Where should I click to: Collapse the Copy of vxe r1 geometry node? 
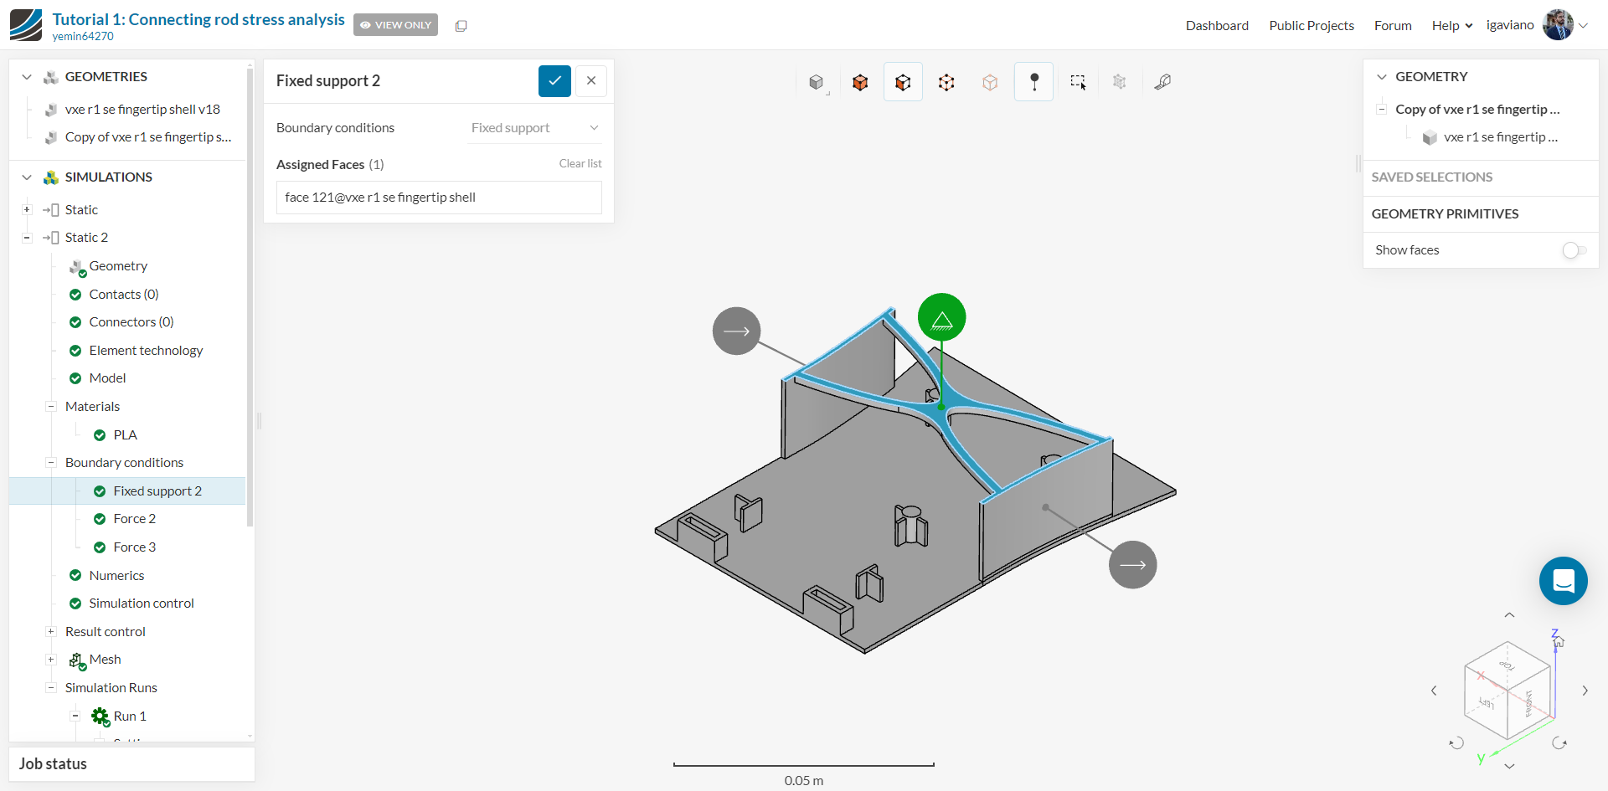tap(1382, 110)
